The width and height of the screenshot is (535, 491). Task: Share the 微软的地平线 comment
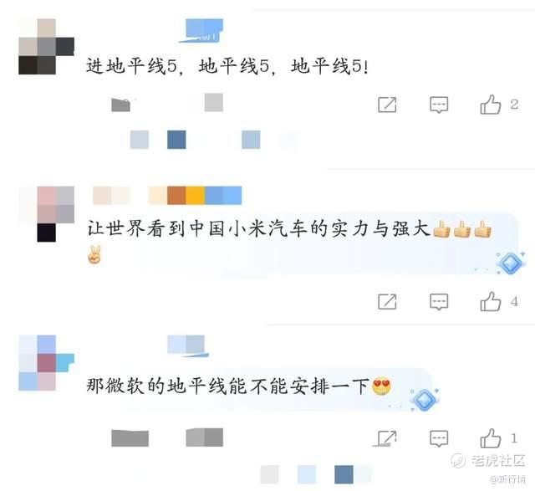(x=387, y=437)
